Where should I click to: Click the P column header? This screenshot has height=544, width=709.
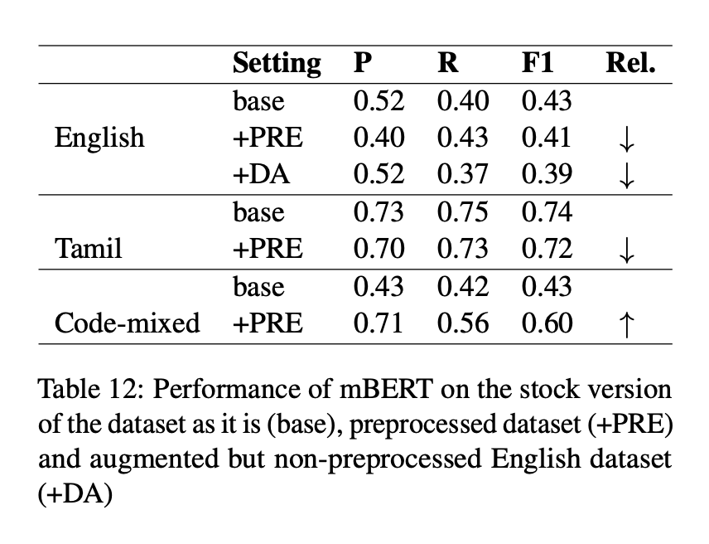point(361,64)
